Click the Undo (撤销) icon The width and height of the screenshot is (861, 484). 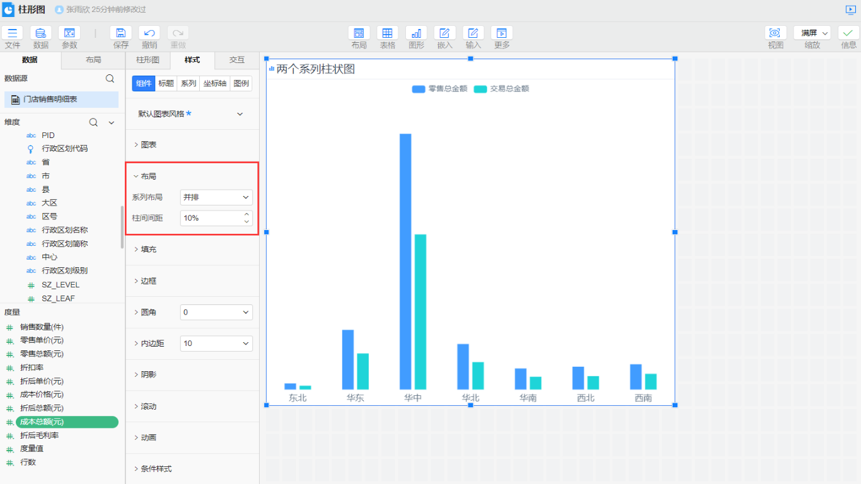149,33
